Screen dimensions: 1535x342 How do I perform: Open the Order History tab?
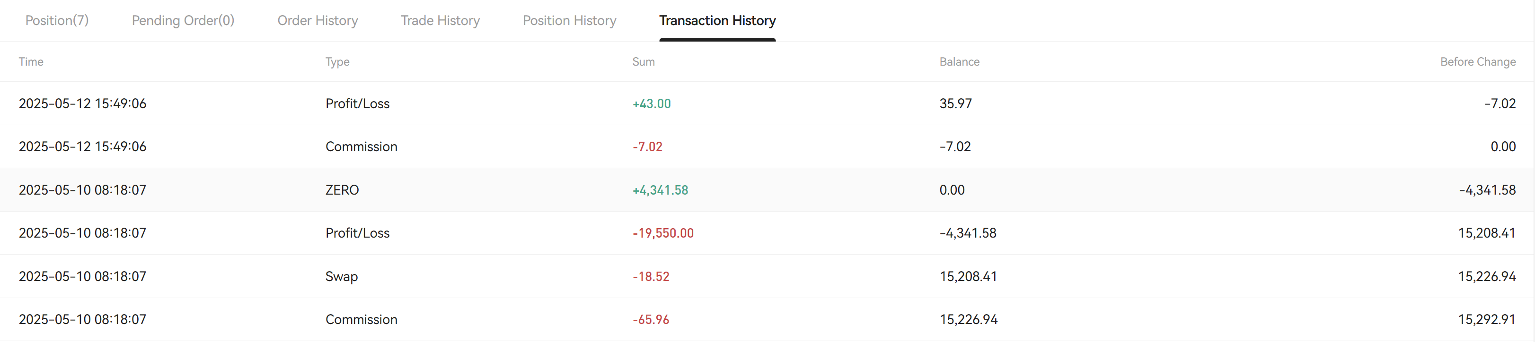tap(318, 20)
